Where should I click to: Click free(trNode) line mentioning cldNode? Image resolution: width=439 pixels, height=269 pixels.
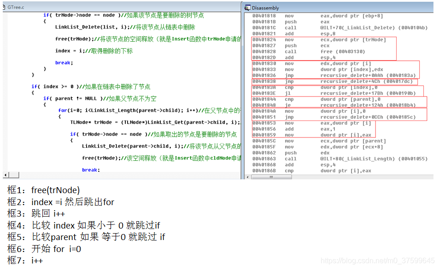click(161, 158)
